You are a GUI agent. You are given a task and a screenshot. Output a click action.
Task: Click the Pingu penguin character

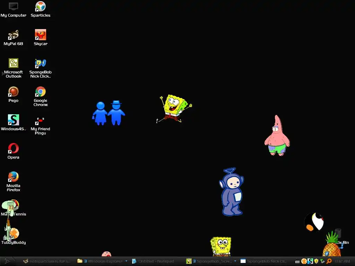pyautogui.click(x=314, y=222)
